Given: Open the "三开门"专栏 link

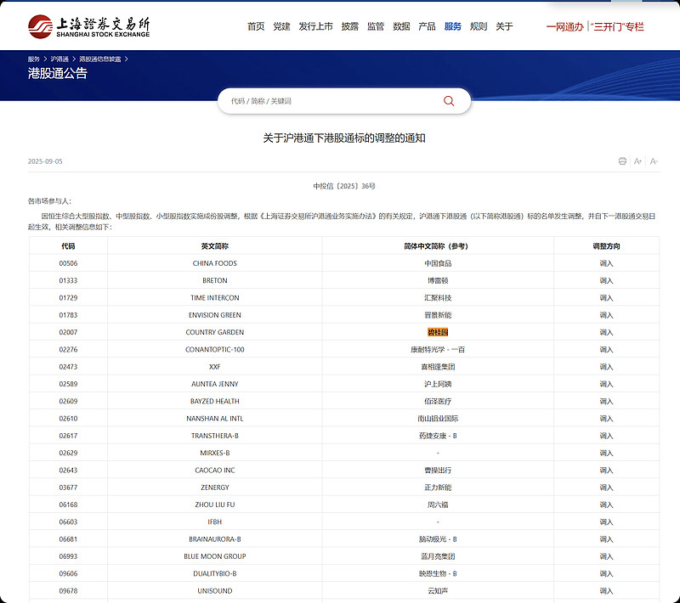Looking at the screenshot, I should [x=617, y=27].
